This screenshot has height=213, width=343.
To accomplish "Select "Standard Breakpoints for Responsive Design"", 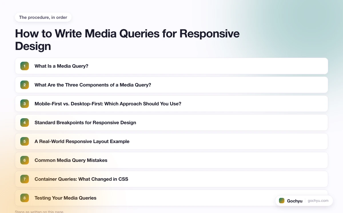I will pyautogui.click(x=171, y=122).
